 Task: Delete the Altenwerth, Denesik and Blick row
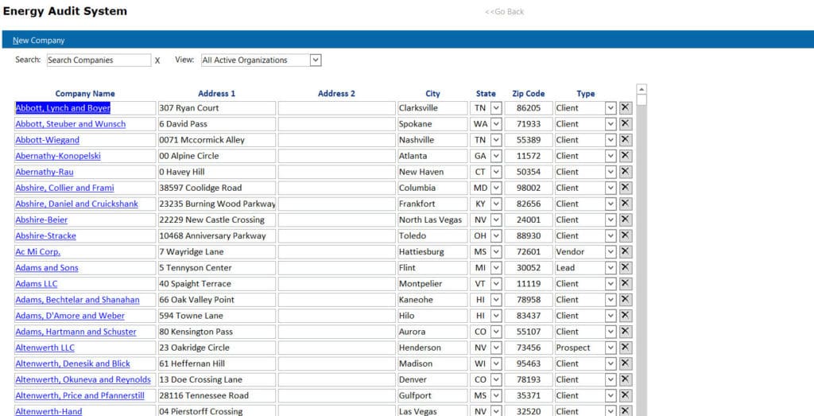click(x=626, y=364)
